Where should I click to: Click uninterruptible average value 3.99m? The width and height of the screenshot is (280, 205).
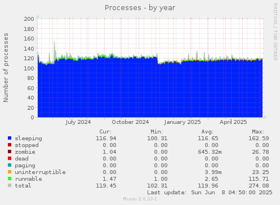pos(213,172)
